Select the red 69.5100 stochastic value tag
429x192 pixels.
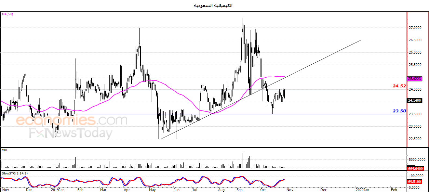click(415, 182)
